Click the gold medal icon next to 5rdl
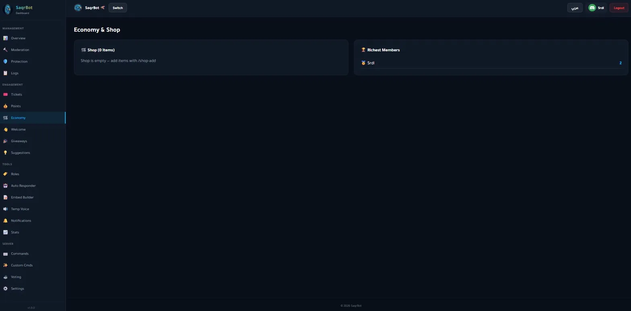The image size is (631, 311). pos(363,63)
